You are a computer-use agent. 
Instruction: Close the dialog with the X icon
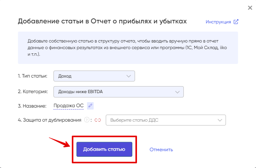point(250,8)
